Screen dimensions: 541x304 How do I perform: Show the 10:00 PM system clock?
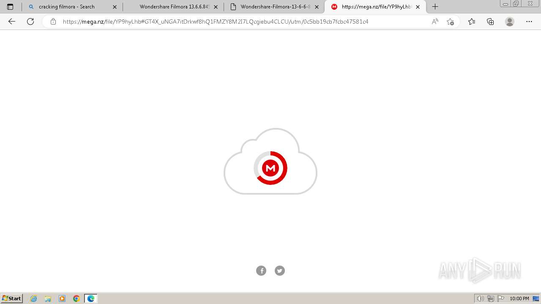[x=519, y=299]
